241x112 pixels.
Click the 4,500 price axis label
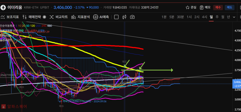point(238,40)
